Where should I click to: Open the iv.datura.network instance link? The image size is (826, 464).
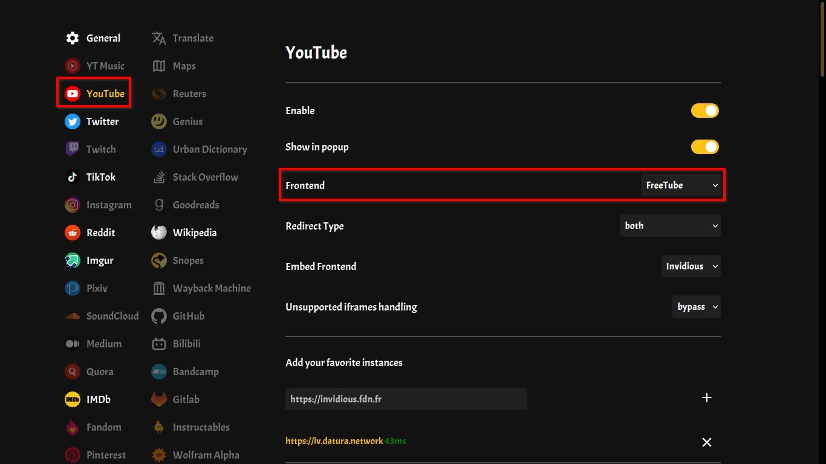pyautogui.click(x=334, y=441)
